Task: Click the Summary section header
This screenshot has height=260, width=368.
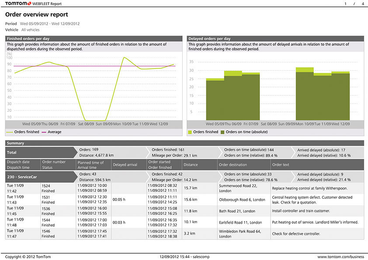Action: click(16, 143)
